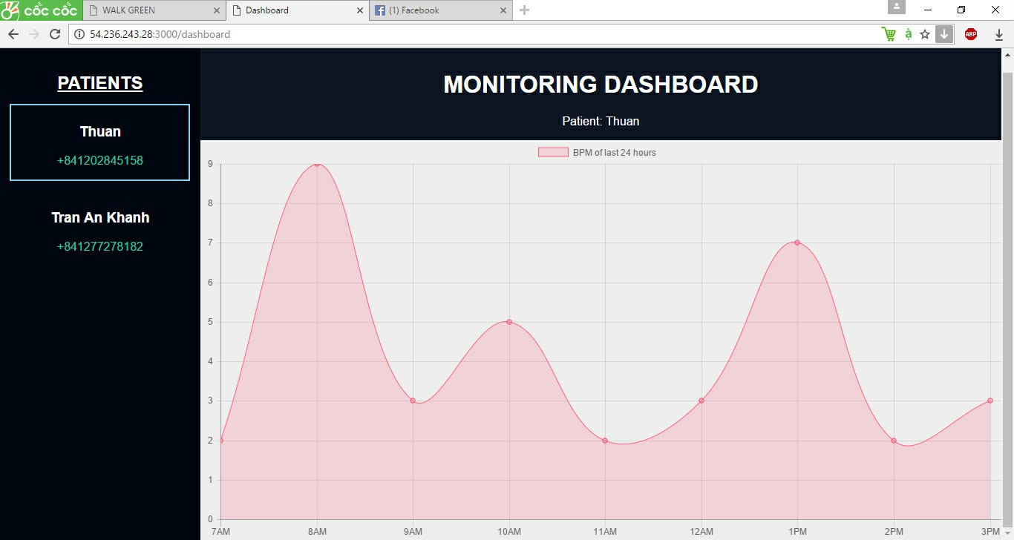The image size is (1014, 540).
Task: Toggle the Vietnamese typing 'à' icon
Action: pos(908,34)
